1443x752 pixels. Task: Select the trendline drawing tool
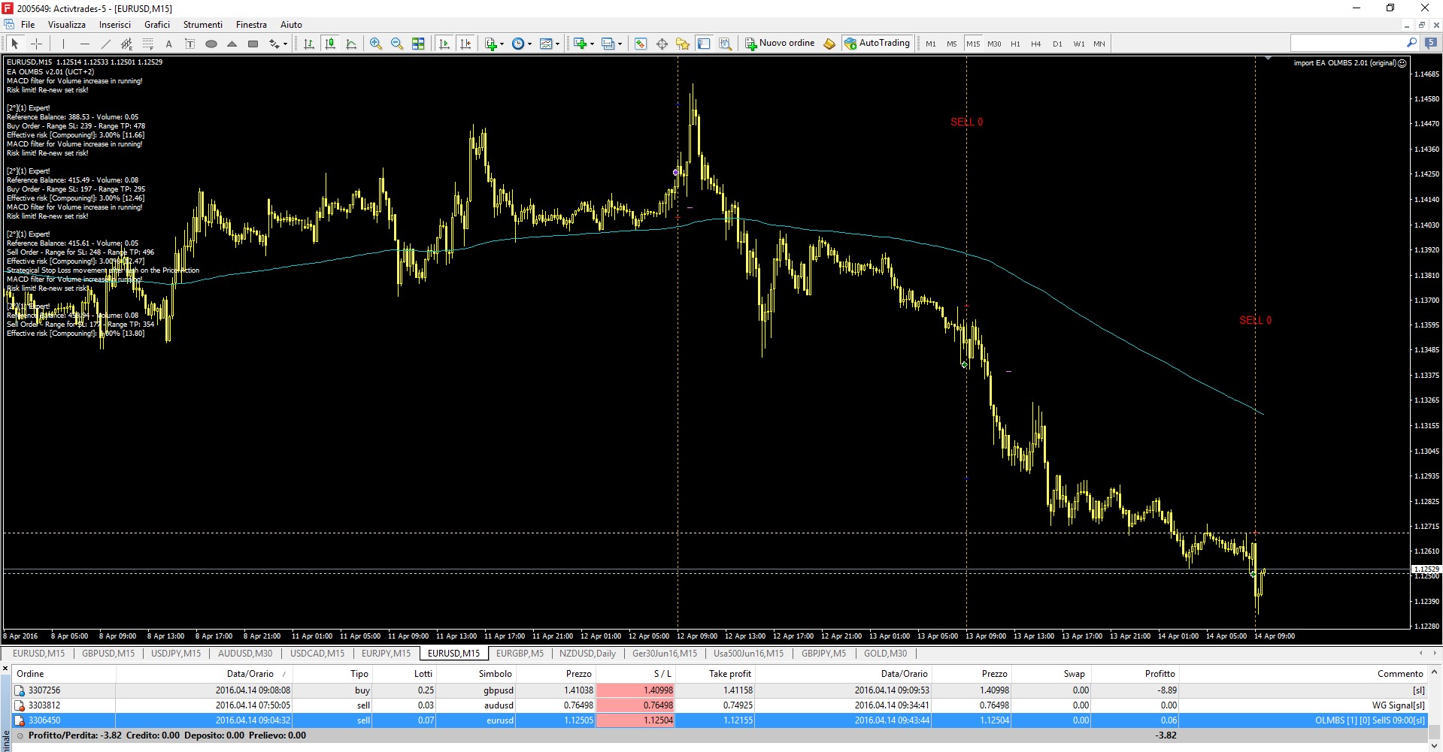point(105,44)
